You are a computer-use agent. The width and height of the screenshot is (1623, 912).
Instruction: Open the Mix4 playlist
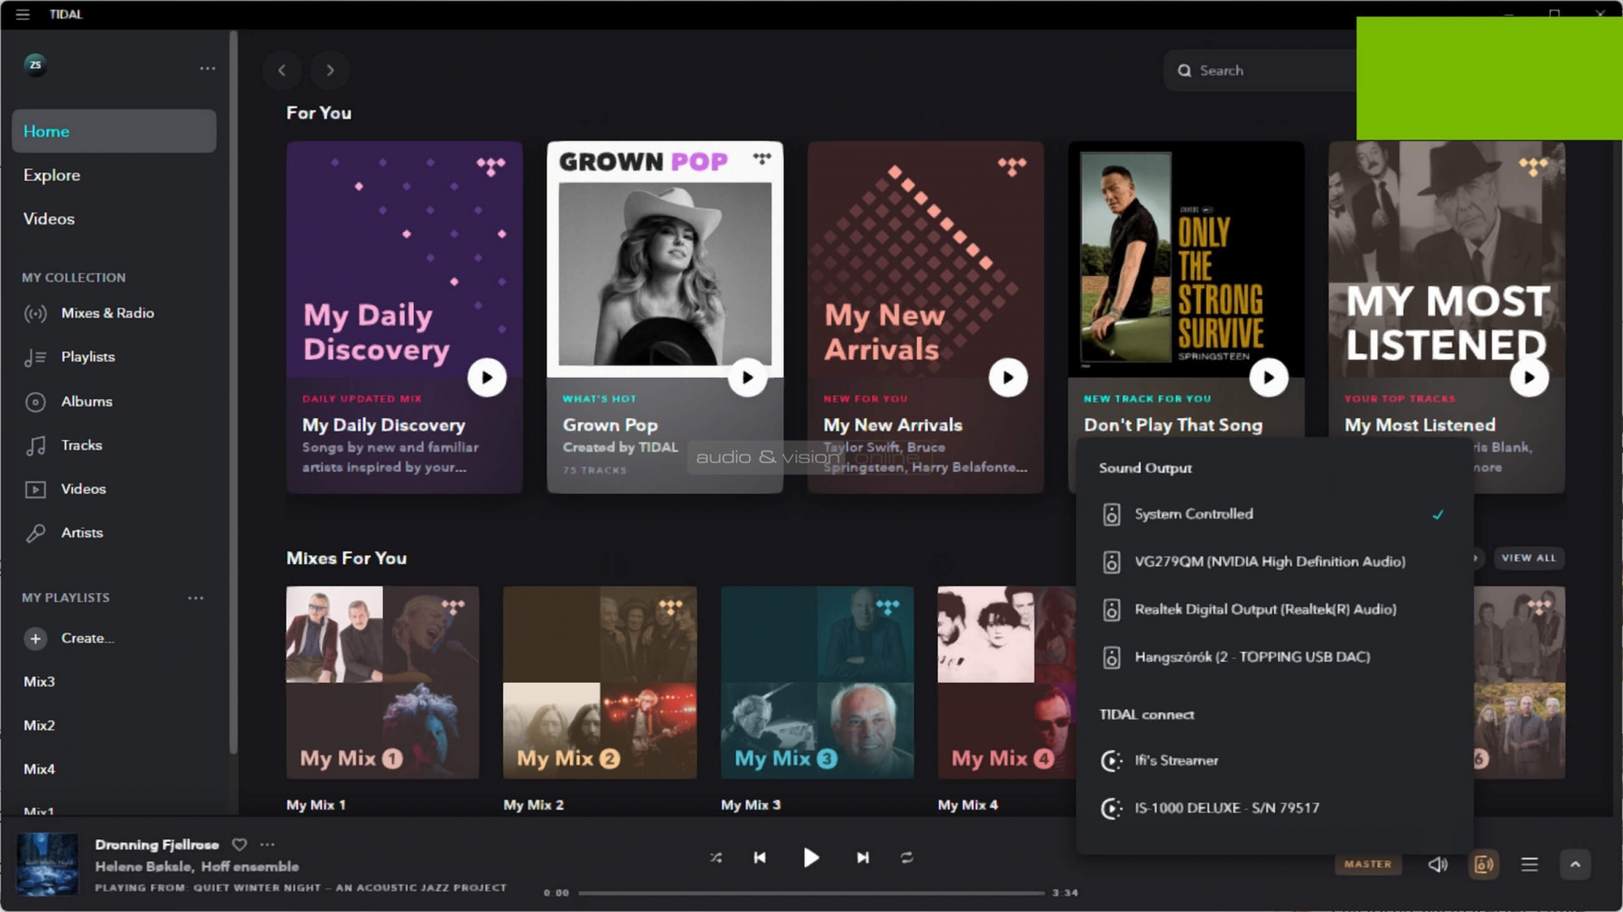click(39, 770)
